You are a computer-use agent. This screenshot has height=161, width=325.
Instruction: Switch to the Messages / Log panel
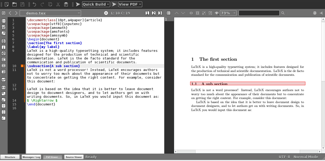click(x=31, y=157)
